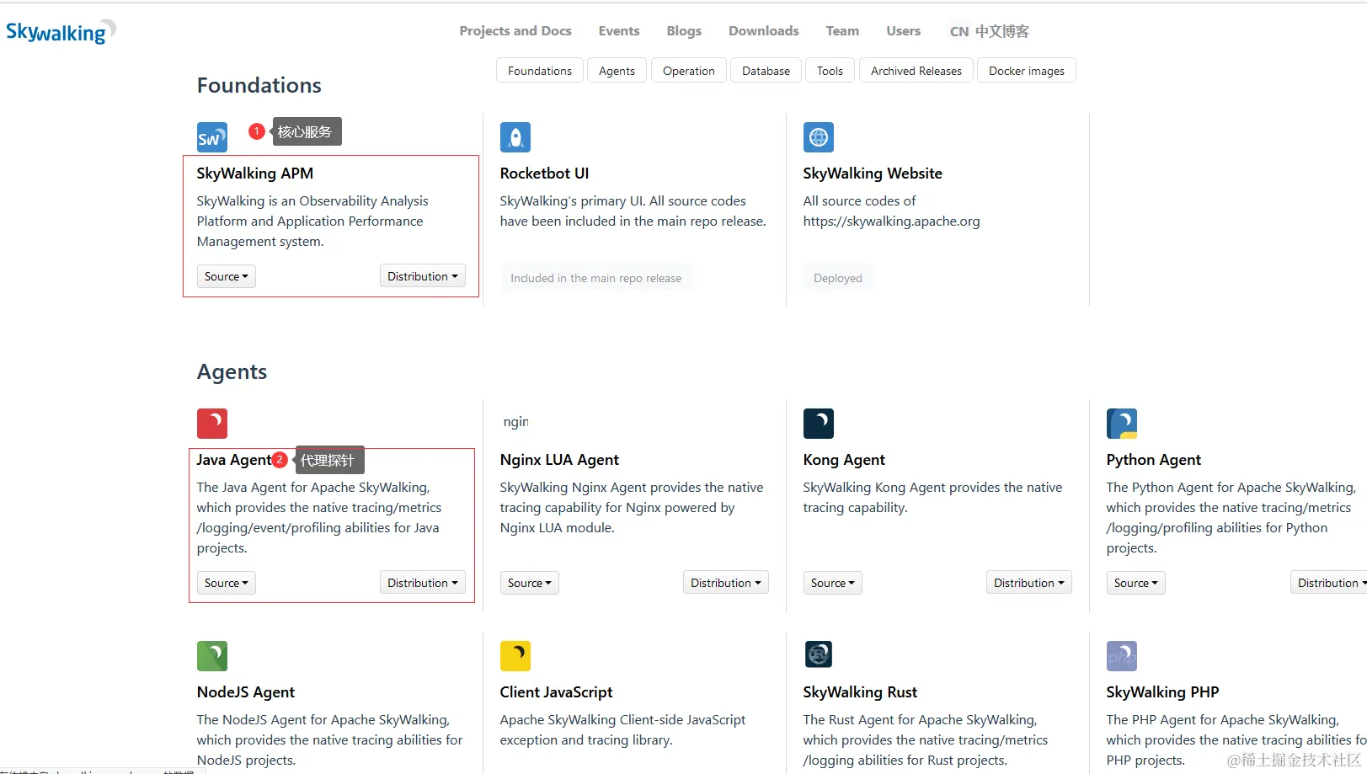Open Blogs in navigation
Image resolution: width=1367 pixels, height=774 pixels.
pos(684,31)
